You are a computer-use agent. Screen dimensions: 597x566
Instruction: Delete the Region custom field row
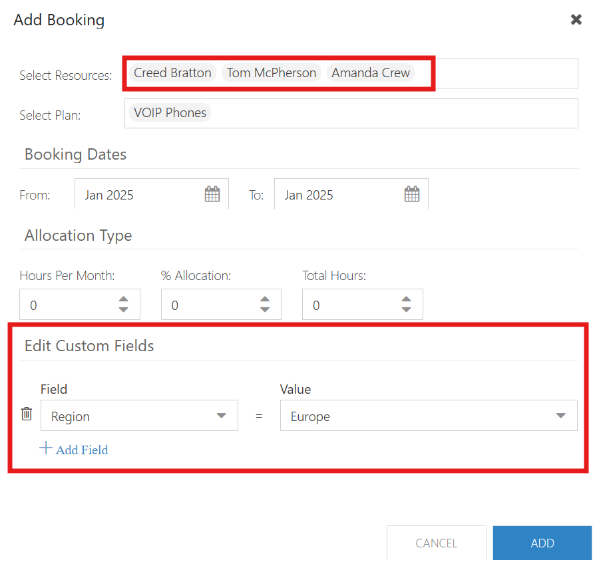coord(27,414)
